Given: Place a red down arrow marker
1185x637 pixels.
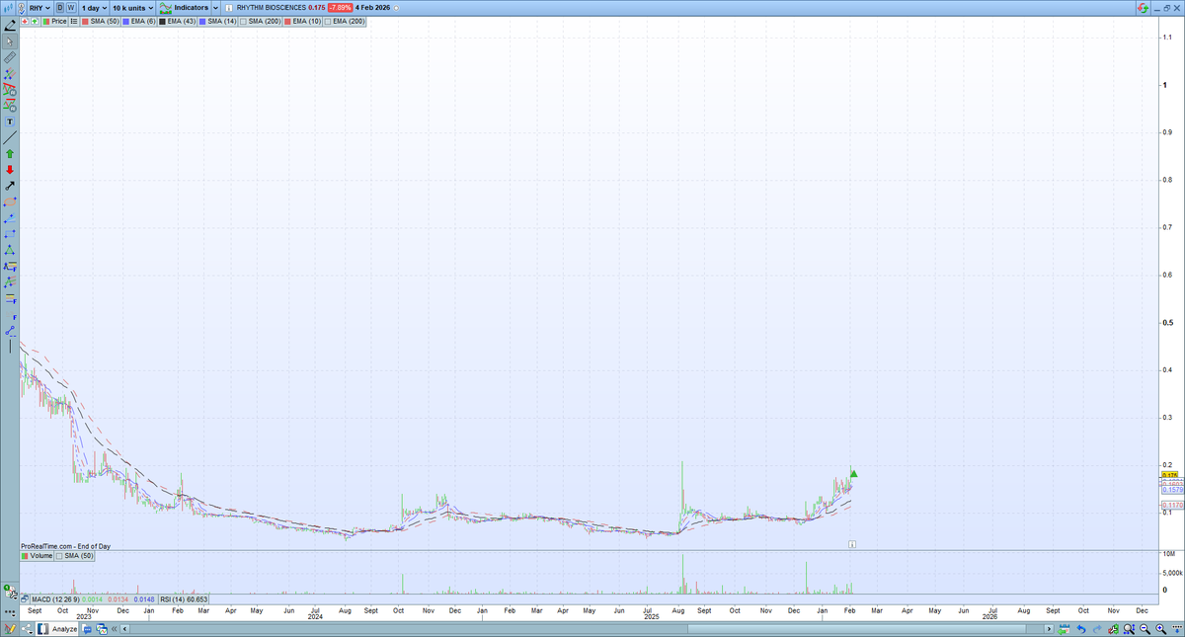Looking at the screenshot, I should [10, 170].
